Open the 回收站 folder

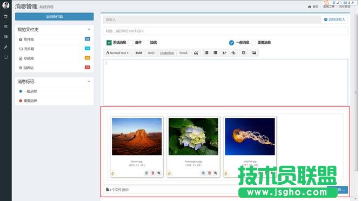[55, 68]
